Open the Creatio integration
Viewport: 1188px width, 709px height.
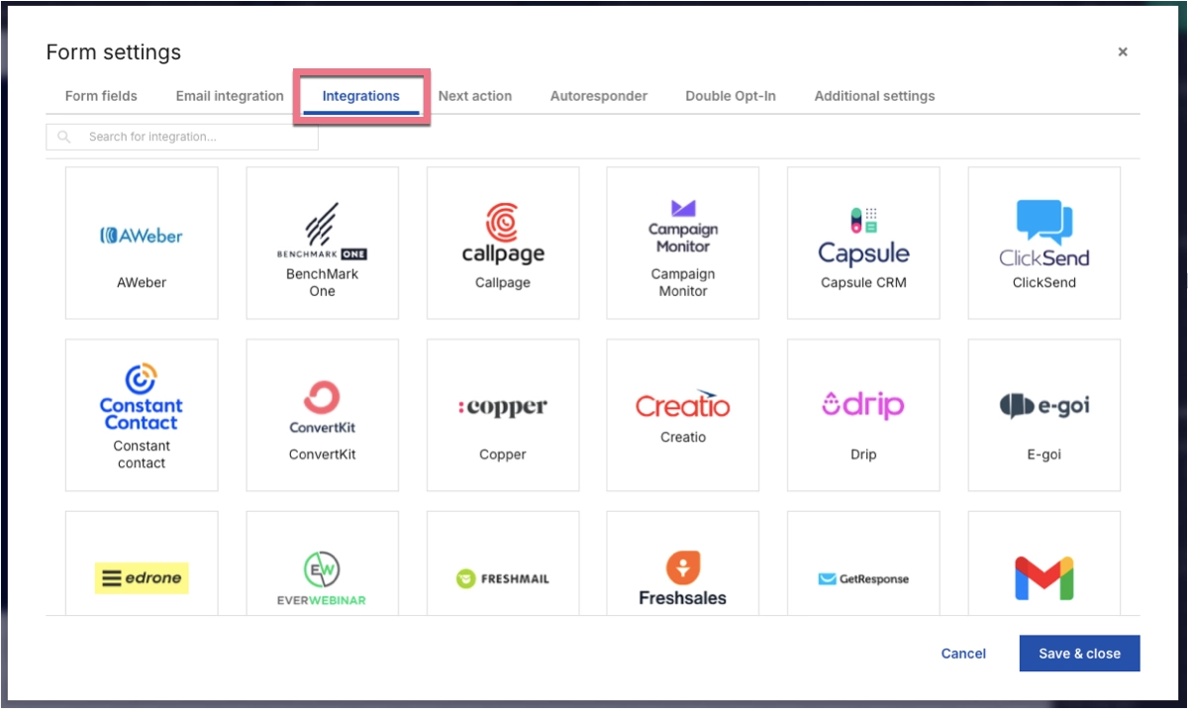click(x=682, y=415)
